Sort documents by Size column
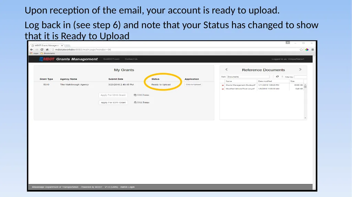This screenshot has height=197, width=352. [x=296, y=81]
